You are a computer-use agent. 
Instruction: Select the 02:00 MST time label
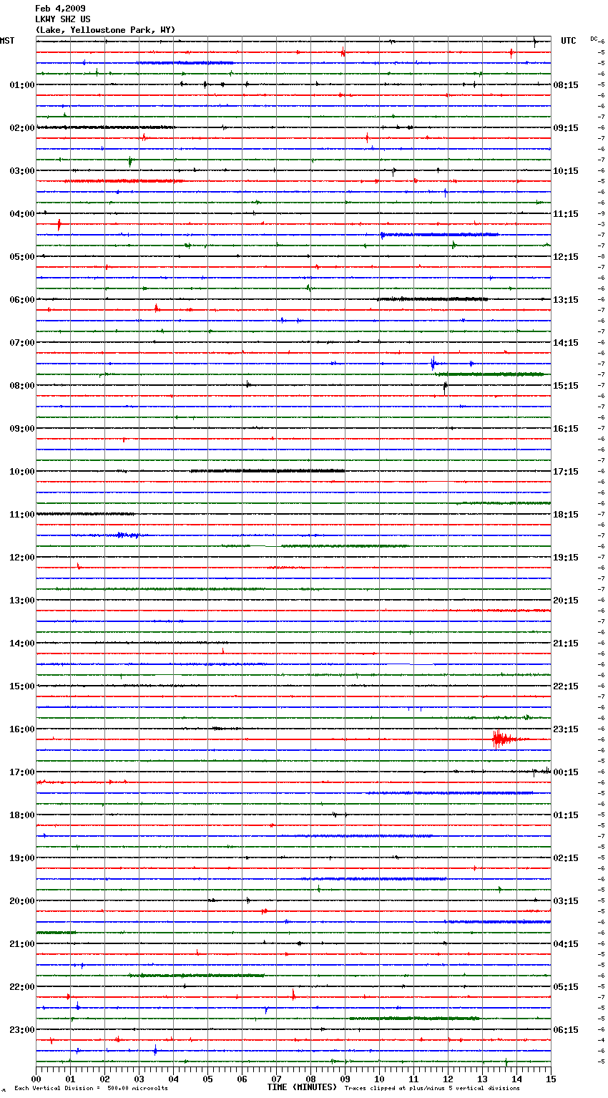click(22, 128)
